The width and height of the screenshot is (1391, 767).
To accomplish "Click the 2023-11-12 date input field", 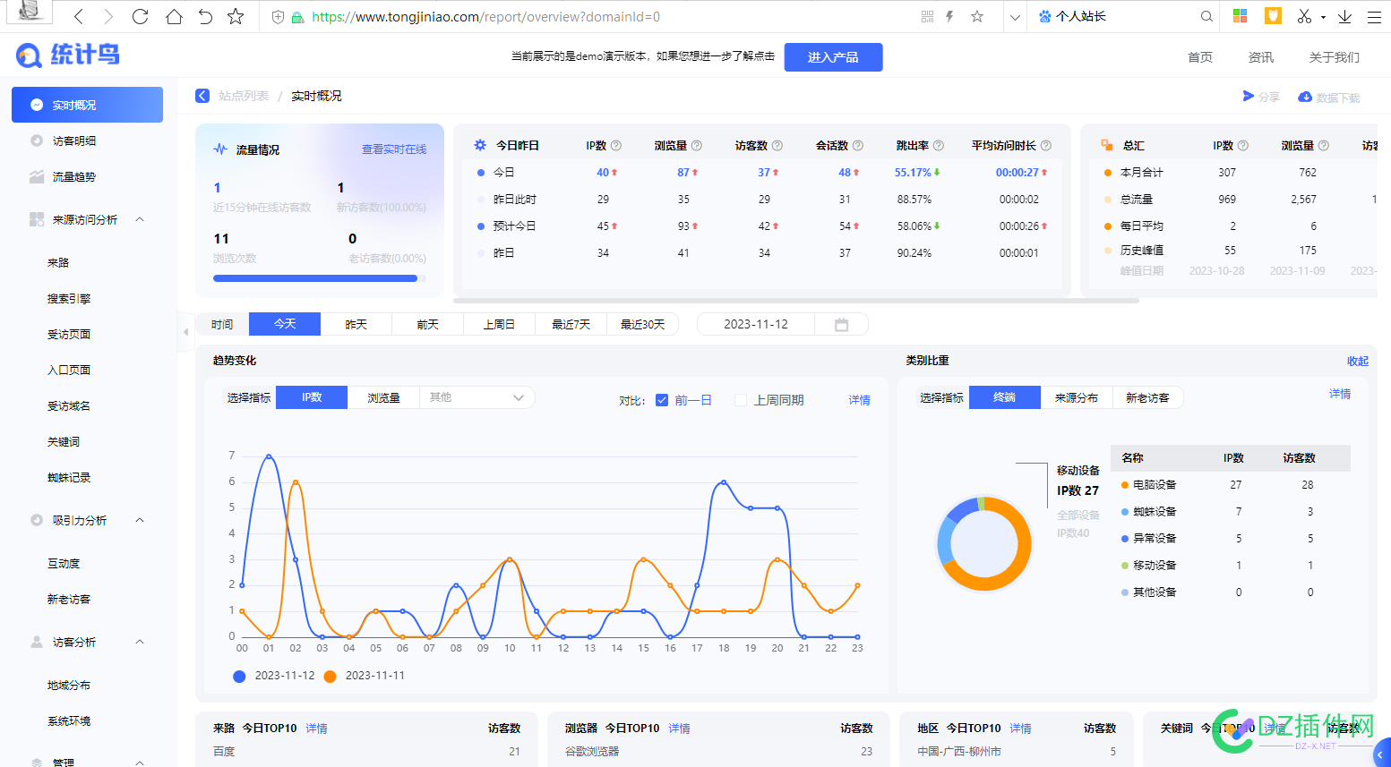I will pyautogui.click(x=756, y=324).
